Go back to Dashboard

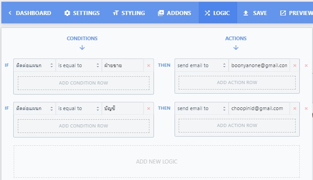(x=30, y=13)
